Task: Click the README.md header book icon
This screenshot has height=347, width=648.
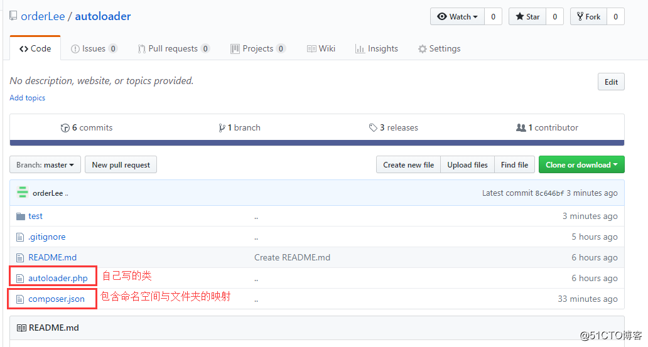Action: 21,328
